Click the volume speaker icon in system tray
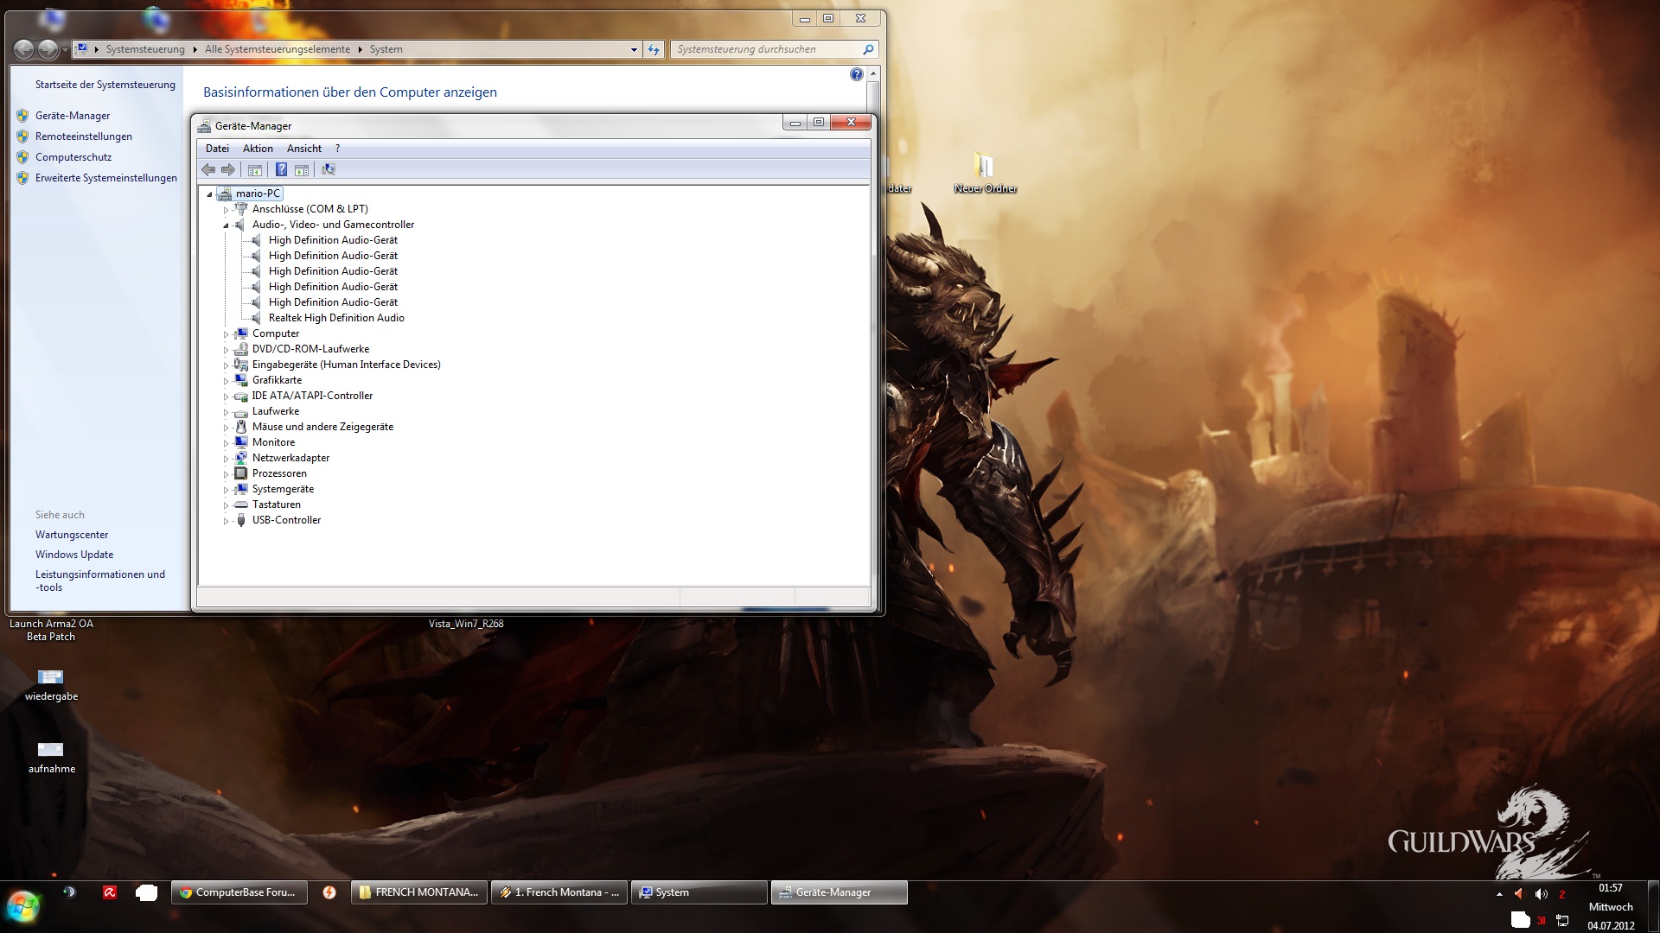Screen dimensions: 1660x933 click(1541, 894)
